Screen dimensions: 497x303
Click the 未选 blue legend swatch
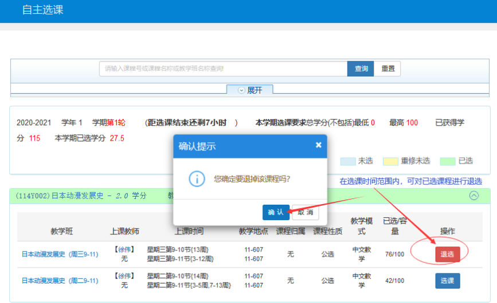(347, 161)
